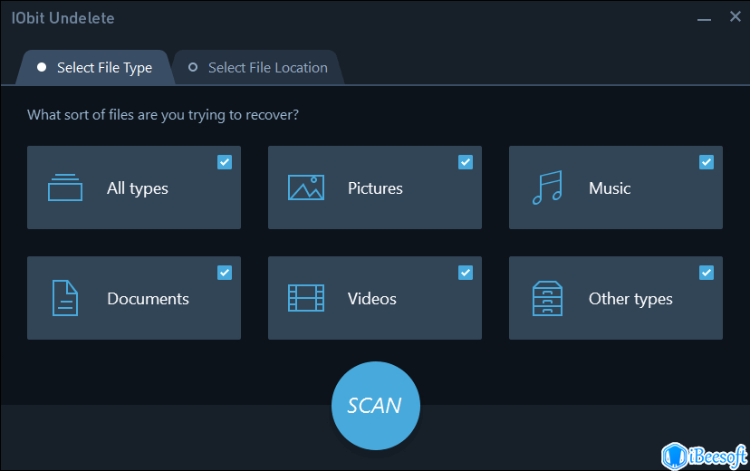Image resolution: width=750 pixels, height=471 pixels.
Task: Start recovery with the SCAN button
Action: 376,406
